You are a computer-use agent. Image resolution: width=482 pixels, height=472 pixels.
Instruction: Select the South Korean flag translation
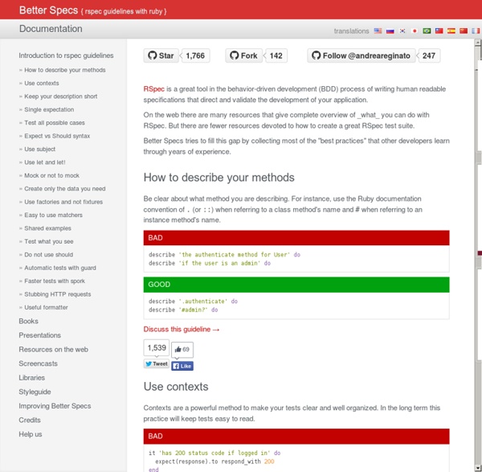(402, 31)
